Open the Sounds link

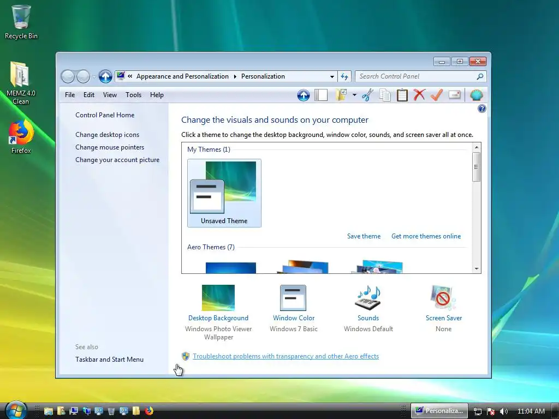point(368,318)
